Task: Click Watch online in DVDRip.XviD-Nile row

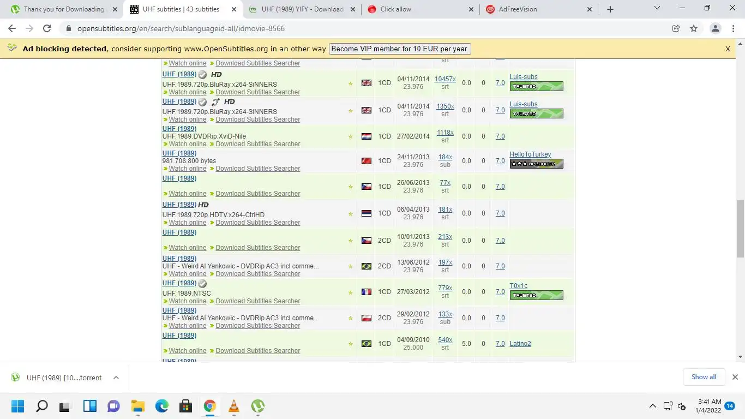Action: 188,144
